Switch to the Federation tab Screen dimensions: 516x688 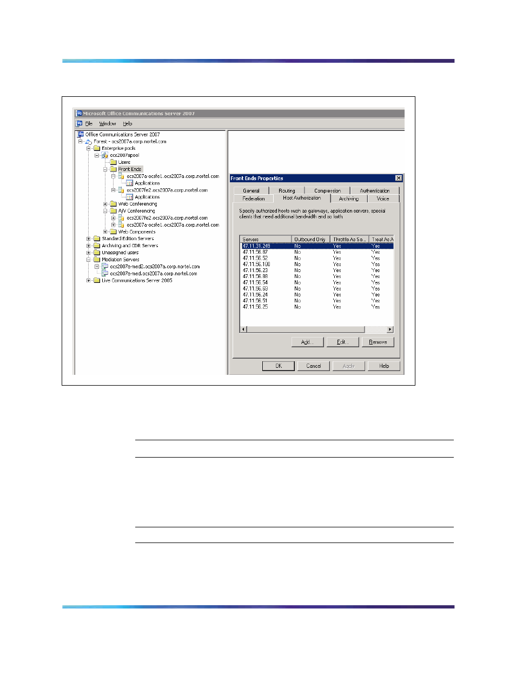coord(254,199)
